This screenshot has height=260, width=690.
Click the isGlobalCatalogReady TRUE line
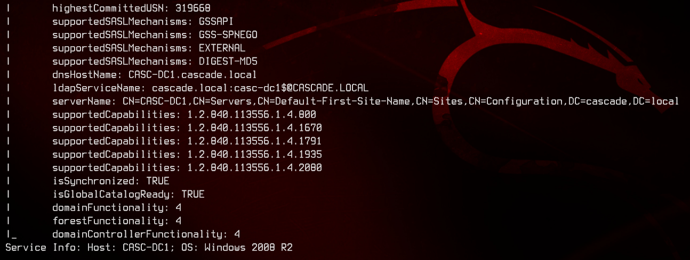129,194
